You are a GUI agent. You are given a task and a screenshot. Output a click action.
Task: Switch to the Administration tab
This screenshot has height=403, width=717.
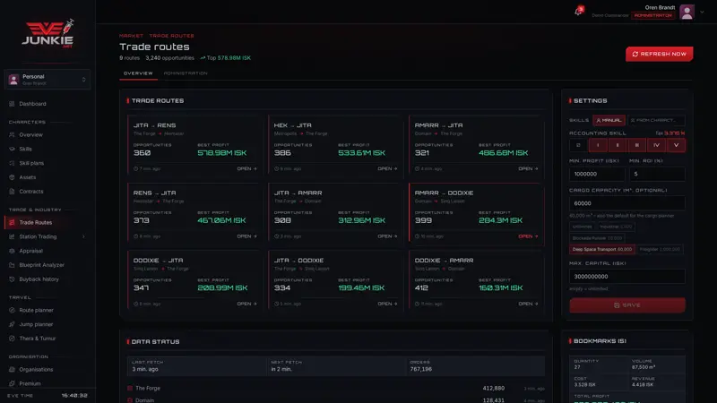point(186,73)
